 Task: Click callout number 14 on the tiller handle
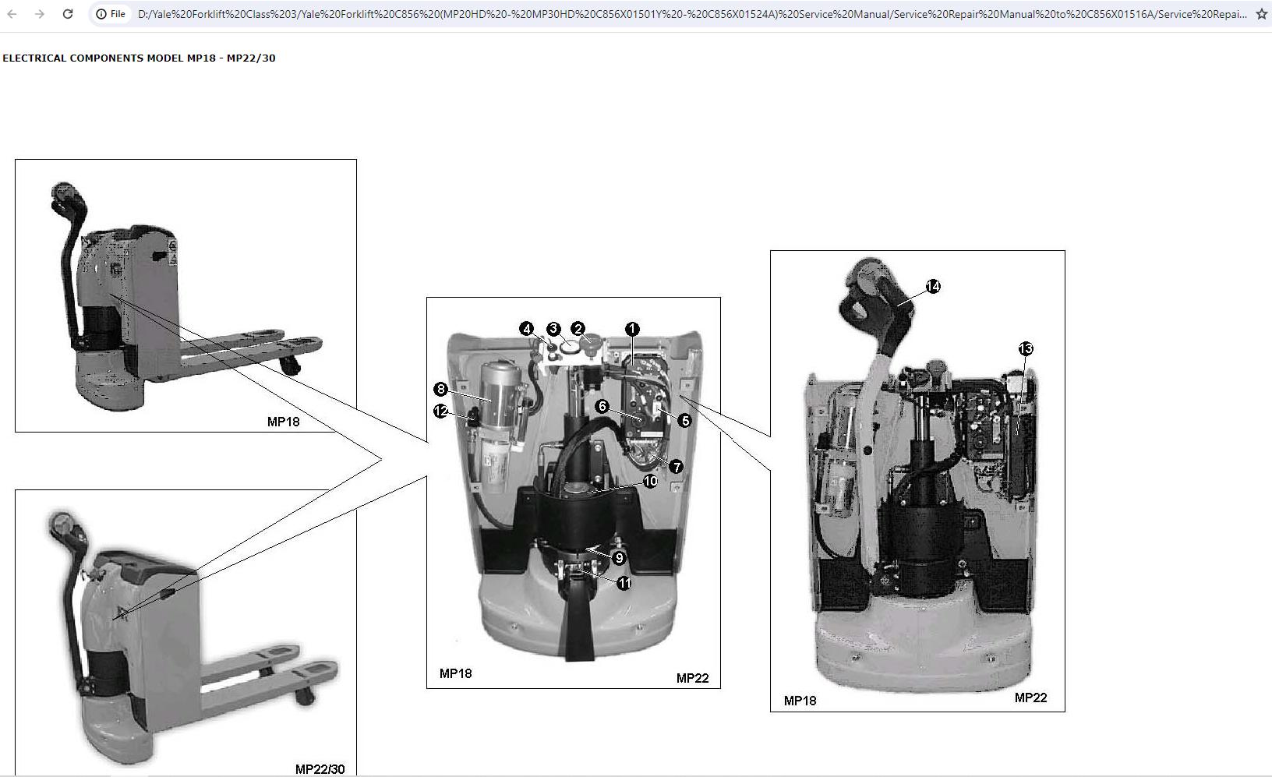point(933,287)
